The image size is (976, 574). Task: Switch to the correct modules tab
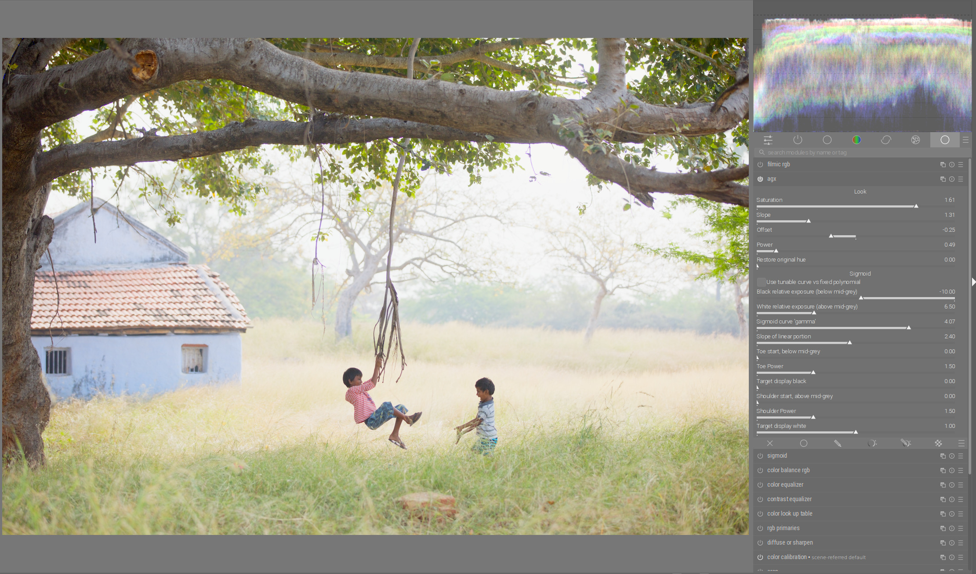(886, 140)
